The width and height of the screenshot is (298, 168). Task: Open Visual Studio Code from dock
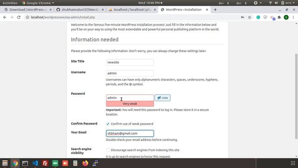coord(35,163)
